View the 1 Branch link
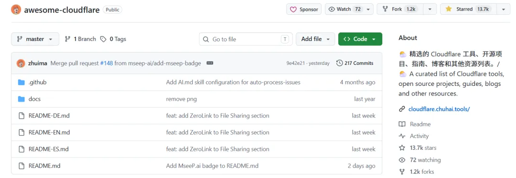The width and height of the screenshot is (516, 178). (x=80, y=39)
